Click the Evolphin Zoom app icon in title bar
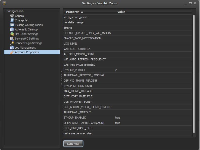 point(4,3)
